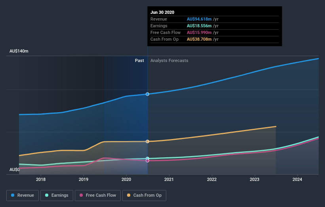Click the 2020 x-axis label
Image resolution: width=325 pixels, height=207 pixels.
(x=126, y=179)
